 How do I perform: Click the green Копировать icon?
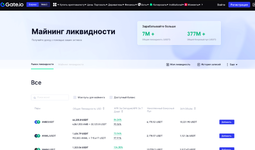tap(151, 5)
